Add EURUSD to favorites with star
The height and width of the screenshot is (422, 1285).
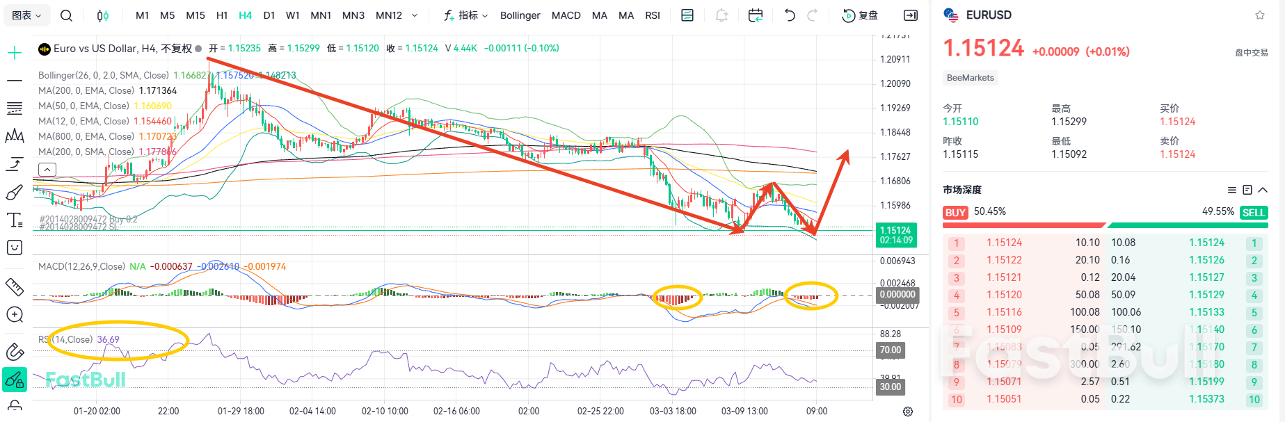point(1259,15)
